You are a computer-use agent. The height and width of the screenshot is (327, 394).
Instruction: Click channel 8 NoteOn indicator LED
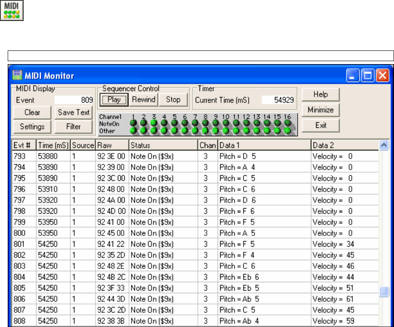point(205,123)
